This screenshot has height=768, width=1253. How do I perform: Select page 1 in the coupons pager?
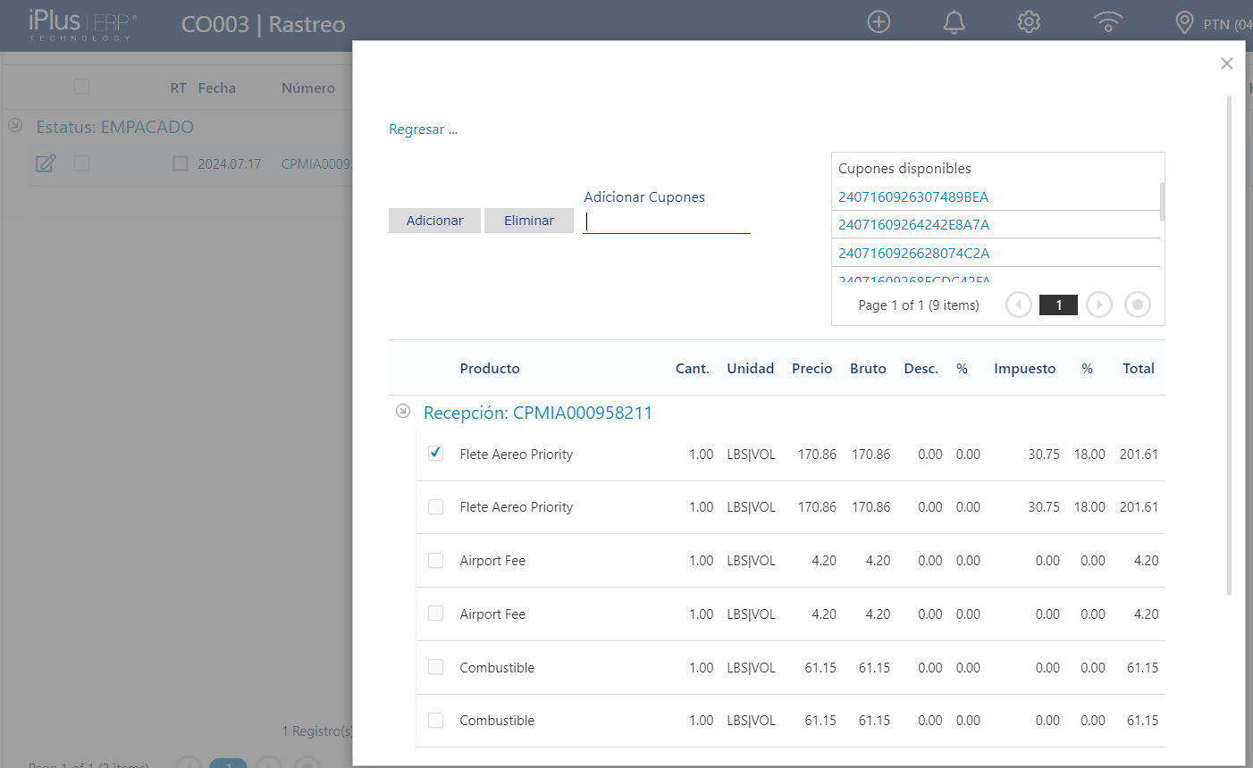pyautogui.click(x=1058, y=305)
